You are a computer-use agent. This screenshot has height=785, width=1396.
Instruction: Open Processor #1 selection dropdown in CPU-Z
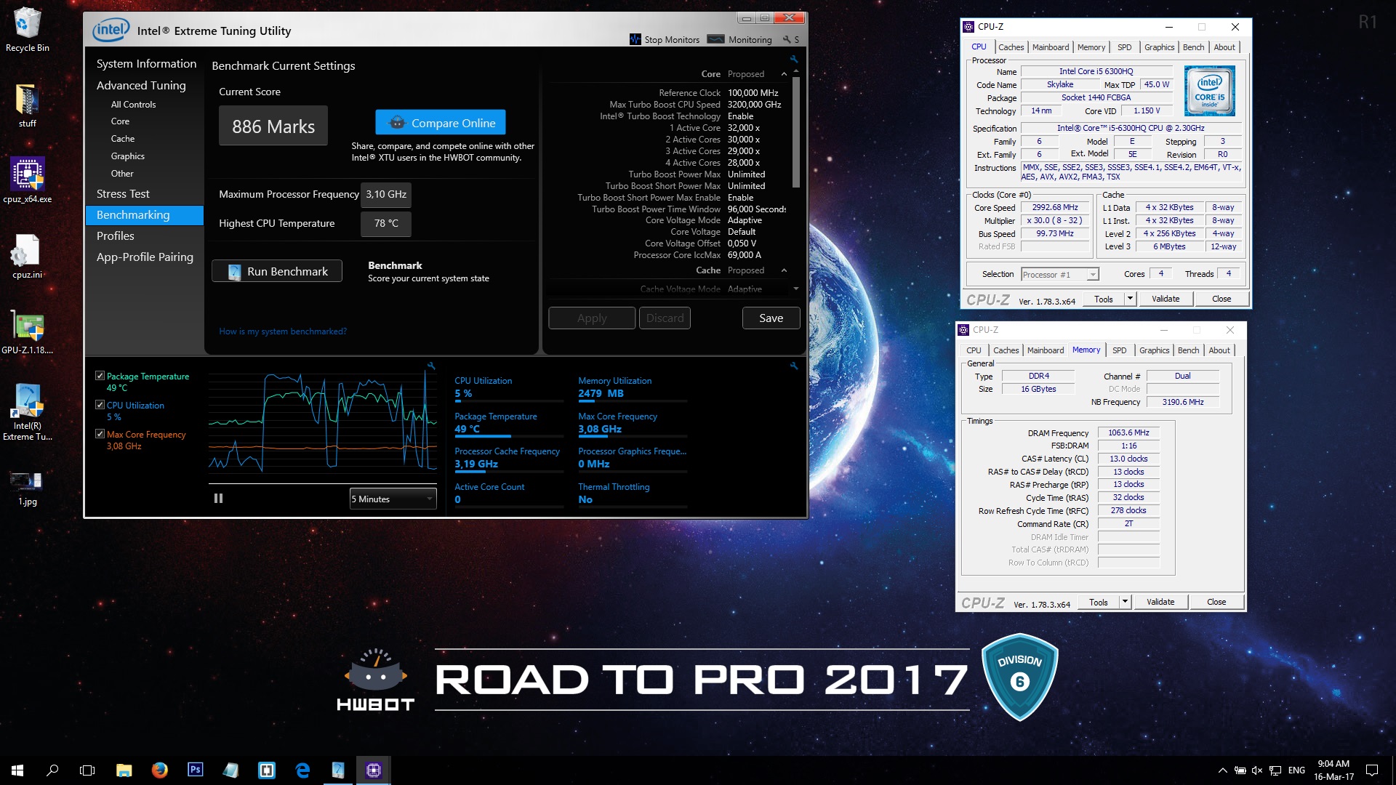pyautogui.click(x=1060, y=274)
